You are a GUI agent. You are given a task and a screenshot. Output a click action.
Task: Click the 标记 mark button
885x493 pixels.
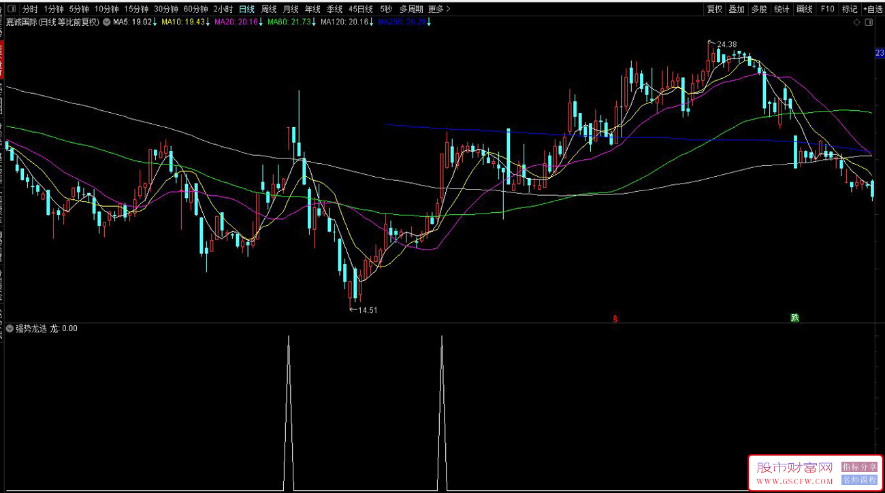850,10
